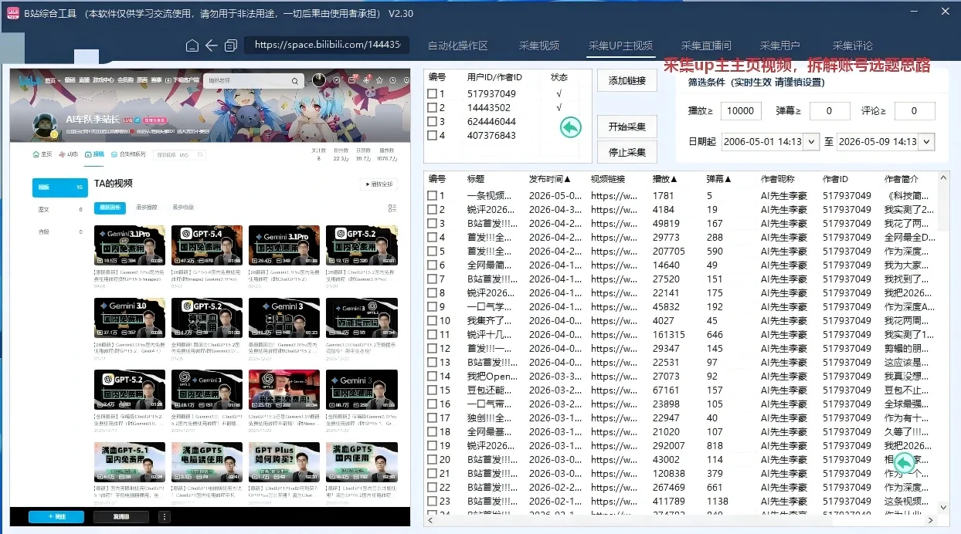Open the GPT Plus 如何购买 video thumbnail

(284, 463)
